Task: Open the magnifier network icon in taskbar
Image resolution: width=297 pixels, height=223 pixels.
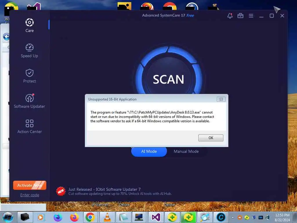Action: coord(204,217)
